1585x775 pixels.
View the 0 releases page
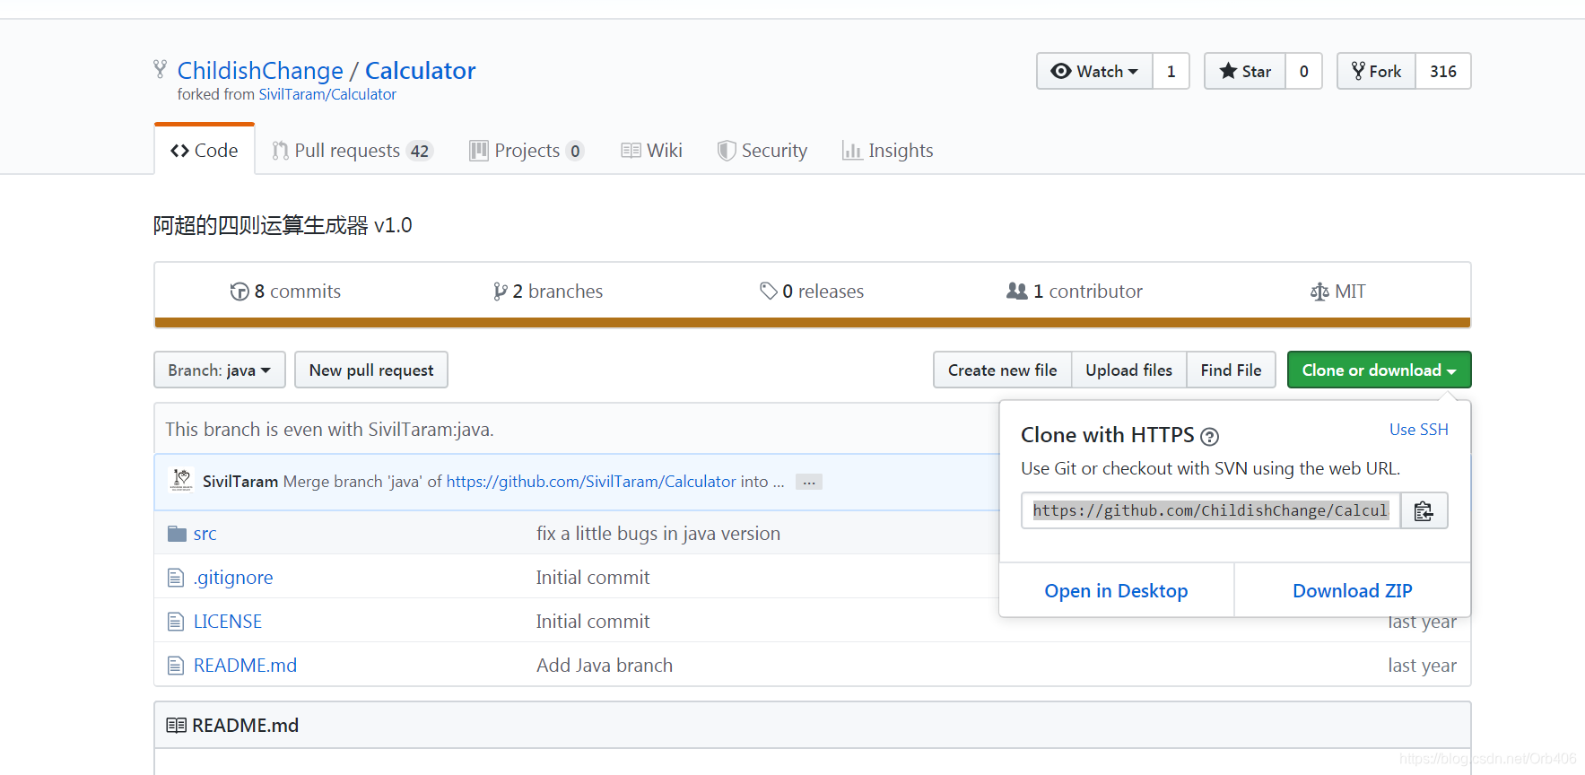tap(812, 292)
